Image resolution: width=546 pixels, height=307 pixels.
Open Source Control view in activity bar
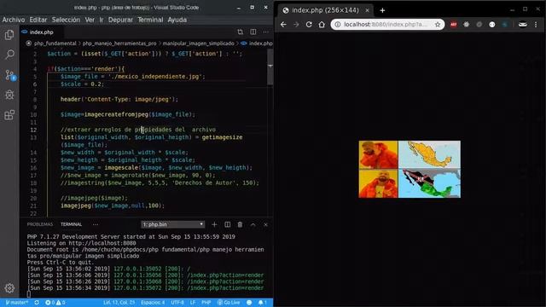click(x=9, y=75)
